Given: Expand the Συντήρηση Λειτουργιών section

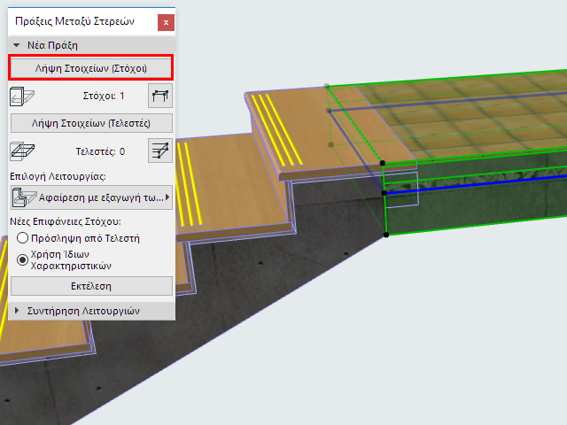Looking at the screenshot, I should tap(16, 311).
